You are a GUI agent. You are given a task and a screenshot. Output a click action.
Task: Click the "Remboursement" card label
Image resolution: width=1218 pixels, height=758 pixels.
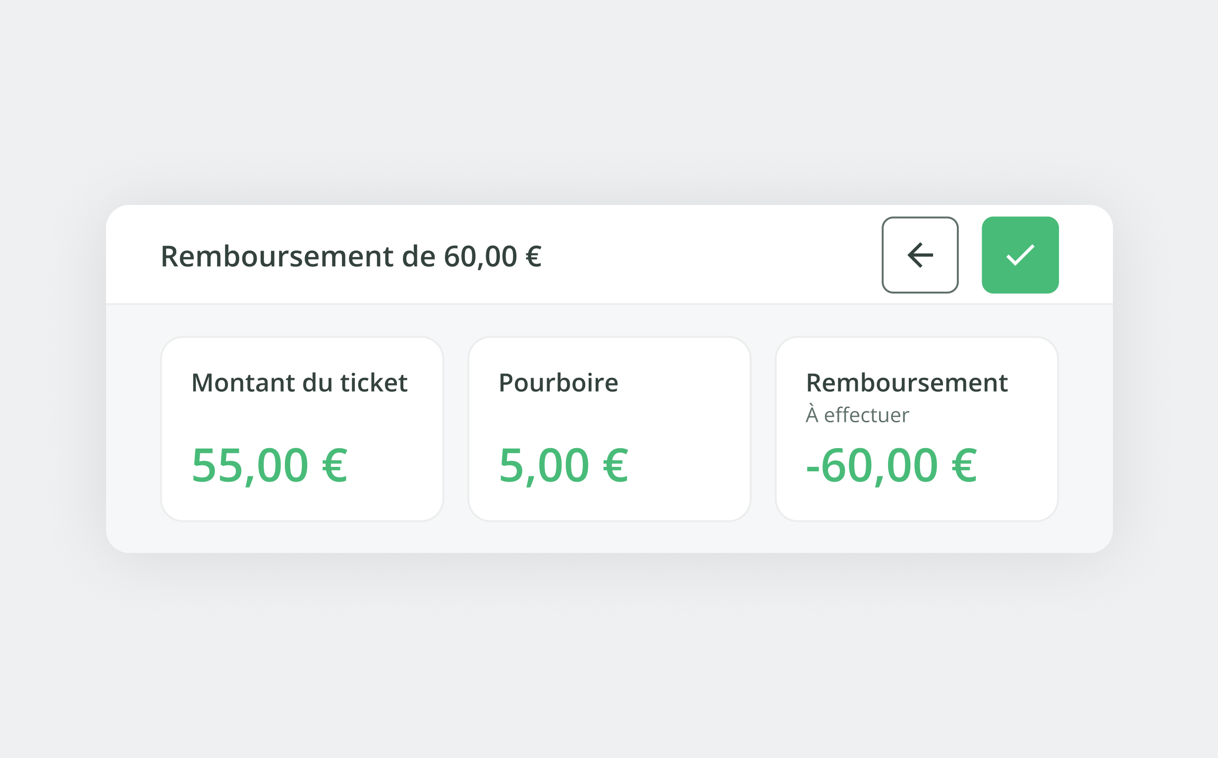click(x=906, y=383)
